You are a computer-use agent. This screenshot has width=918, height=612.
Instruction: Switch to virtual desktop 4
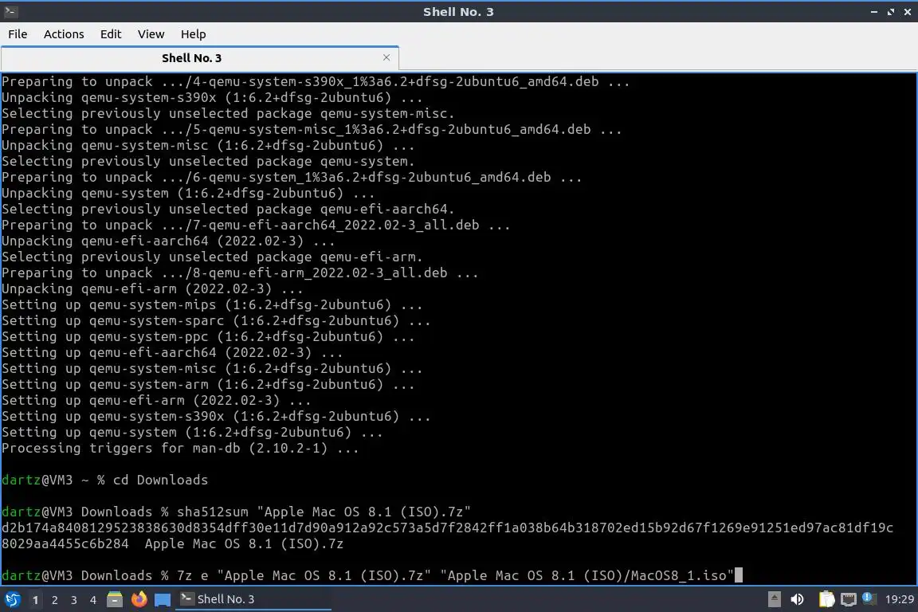click(92, 600)
